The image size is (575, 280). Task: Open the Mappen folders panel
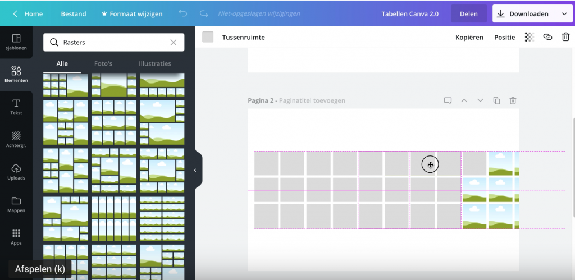(x=16, y=204)
